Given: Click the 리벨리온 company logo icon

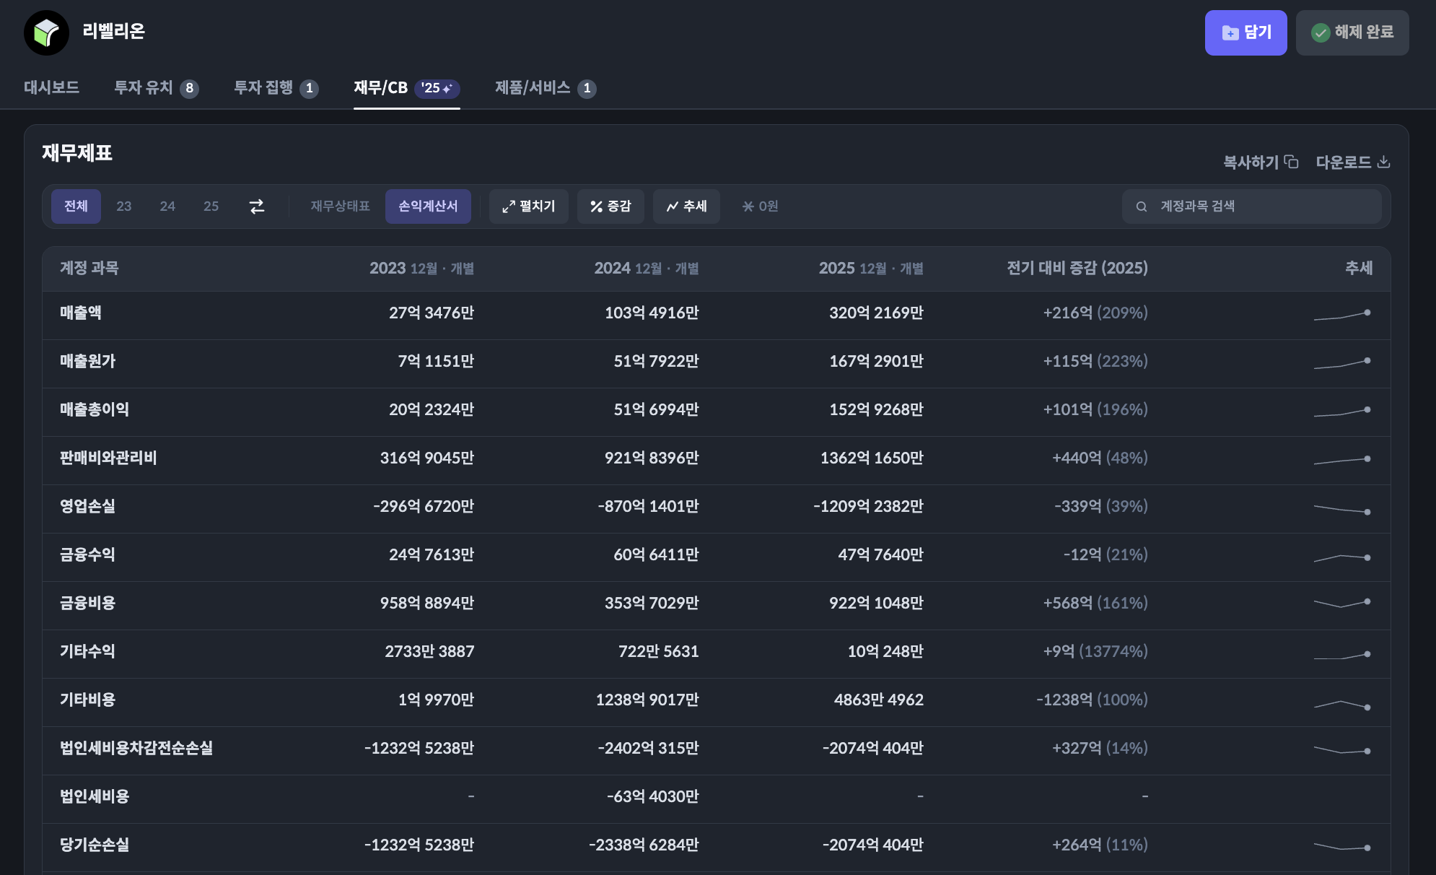Looking at the screenshot, I should click(46, 32).
